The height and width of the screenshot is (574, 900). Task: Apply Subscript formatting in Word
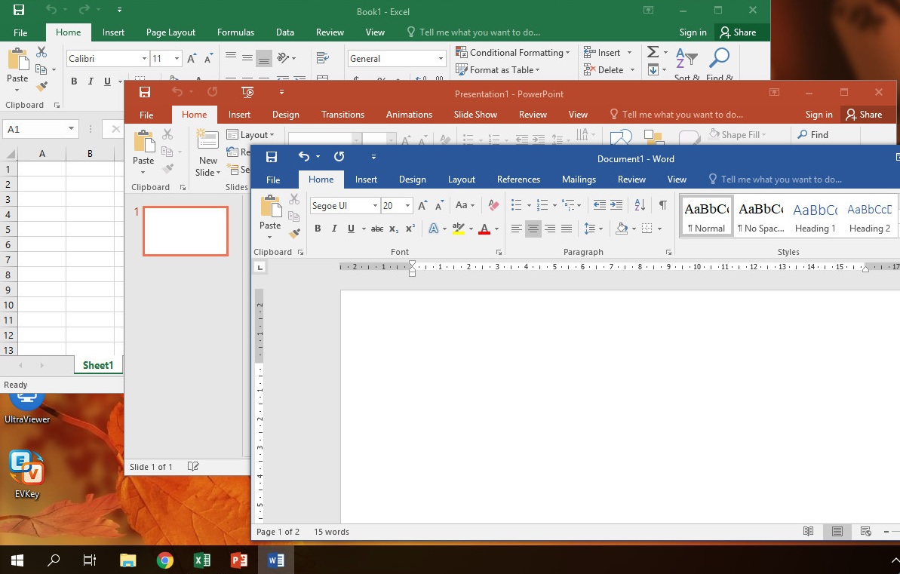[394, 229]
